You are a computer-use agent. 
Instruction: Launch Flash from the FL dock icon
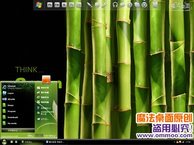(71, 5)
